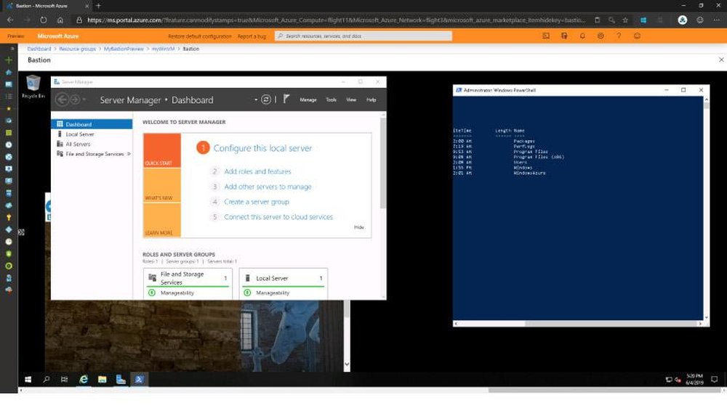Launch Internet Explorer from remote taskbar
Image resolution: width=727 pixels, height=408 pixels.
point(84,379)
